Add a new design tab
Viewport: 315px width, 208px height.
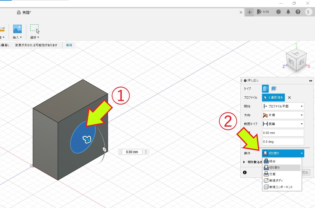pos(249,12)
